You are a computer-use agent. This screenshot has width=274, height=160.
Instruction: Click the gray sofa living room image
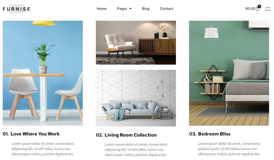pyautogui.click(x=136, y=98)
